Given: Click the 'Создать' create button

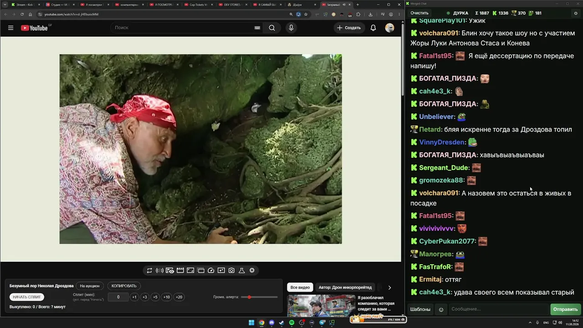Looking at the screenshot, I should (x=349, y=28).
